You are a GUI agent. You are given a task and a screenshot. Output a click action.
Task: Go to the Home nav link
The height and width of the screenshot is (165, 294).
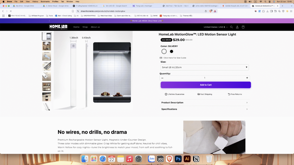pyautogui.click(x=76, y=27)
